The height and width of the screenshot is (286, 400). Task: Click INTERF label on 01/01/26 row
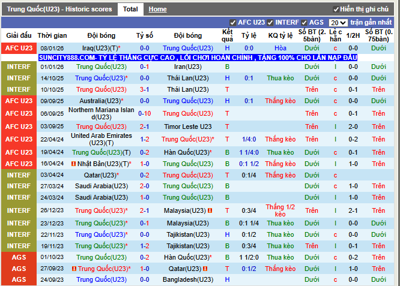pyautogui.click(x=19, y=67)
